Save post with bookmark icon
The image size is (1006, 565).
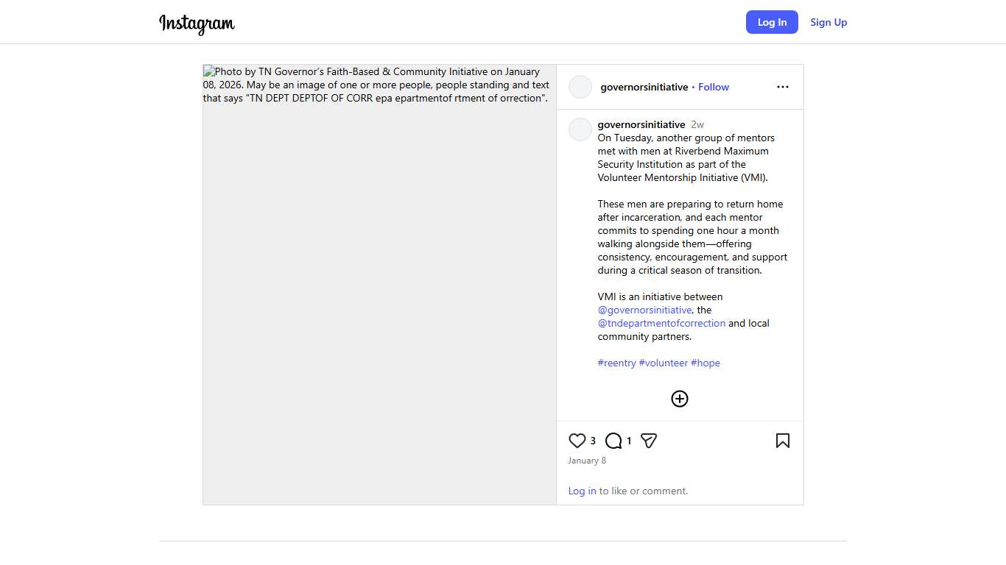coord(782,441)
